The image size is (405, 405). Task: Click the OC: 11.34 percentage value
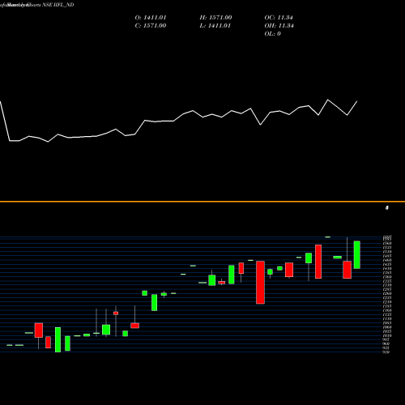[x=279, y=18]
